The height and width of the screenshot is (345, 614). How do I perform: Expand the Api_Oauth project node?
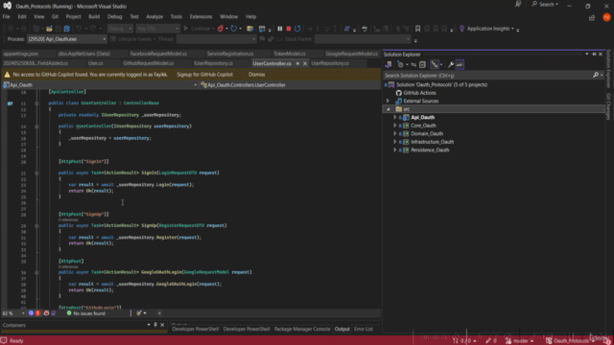[394, 117]
